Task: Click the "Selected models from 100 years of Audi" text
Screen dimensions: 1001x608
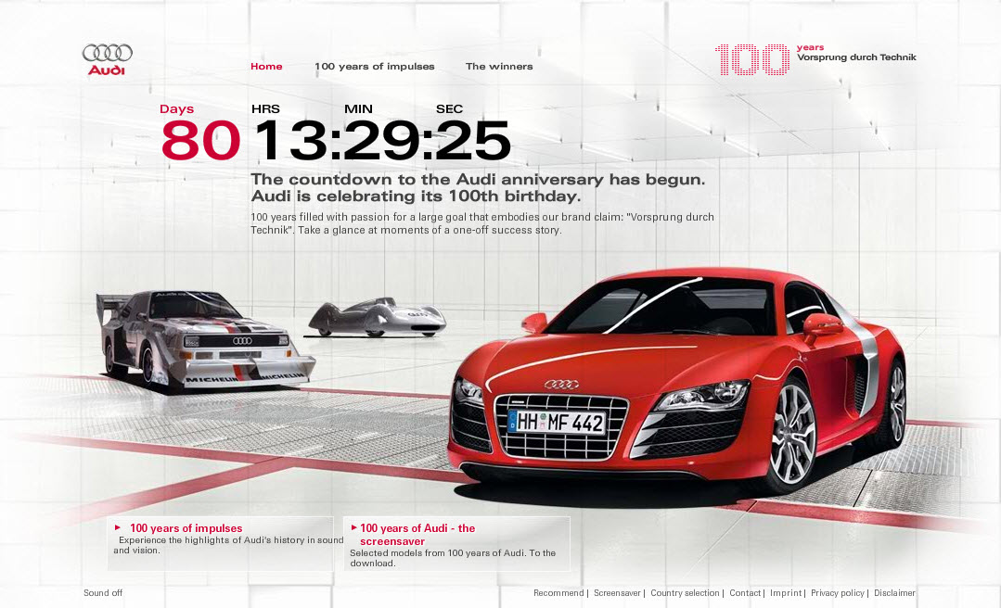Action: coord(453,558)
